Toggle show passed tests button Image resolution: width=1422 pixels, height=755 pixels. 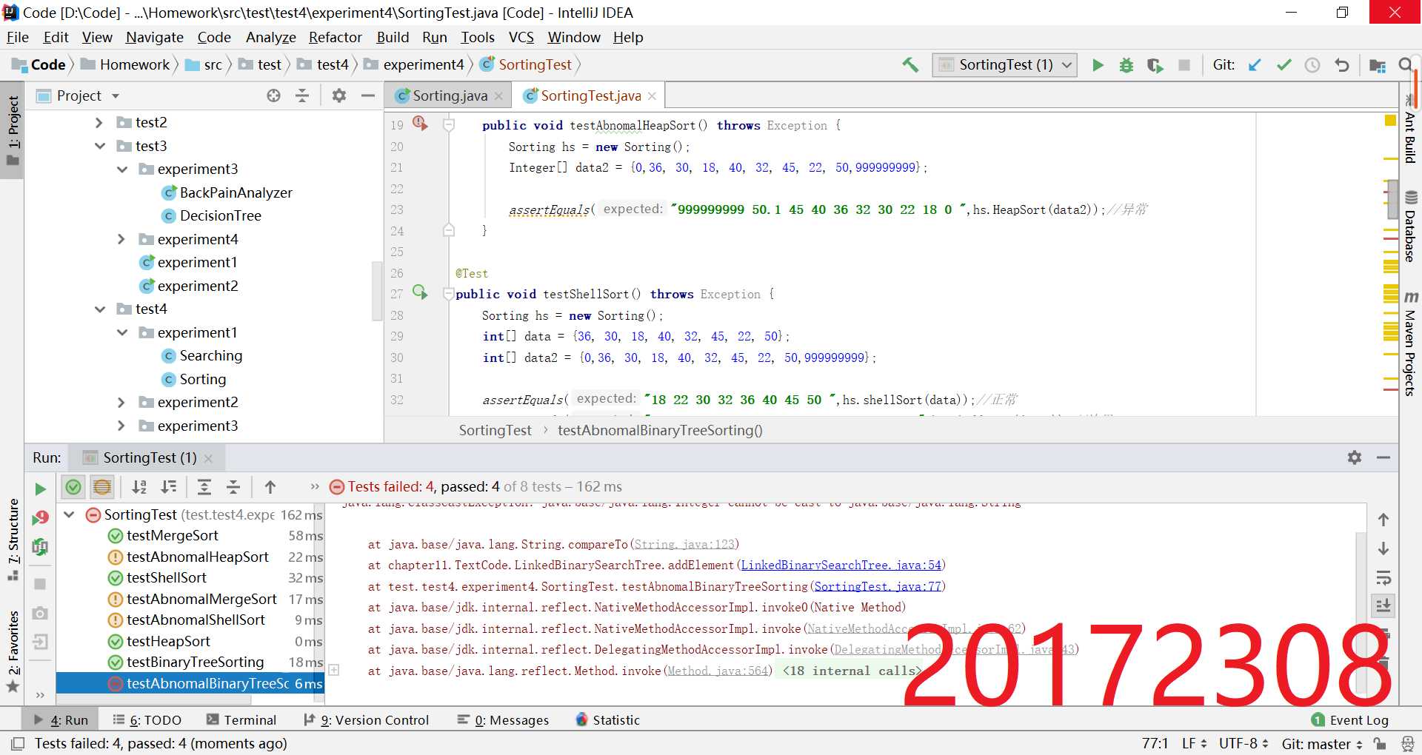click(x=73, y=487)
